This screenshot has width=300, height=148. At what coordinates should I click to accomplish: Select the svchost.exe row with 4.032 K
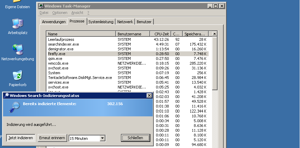(128, 87)
